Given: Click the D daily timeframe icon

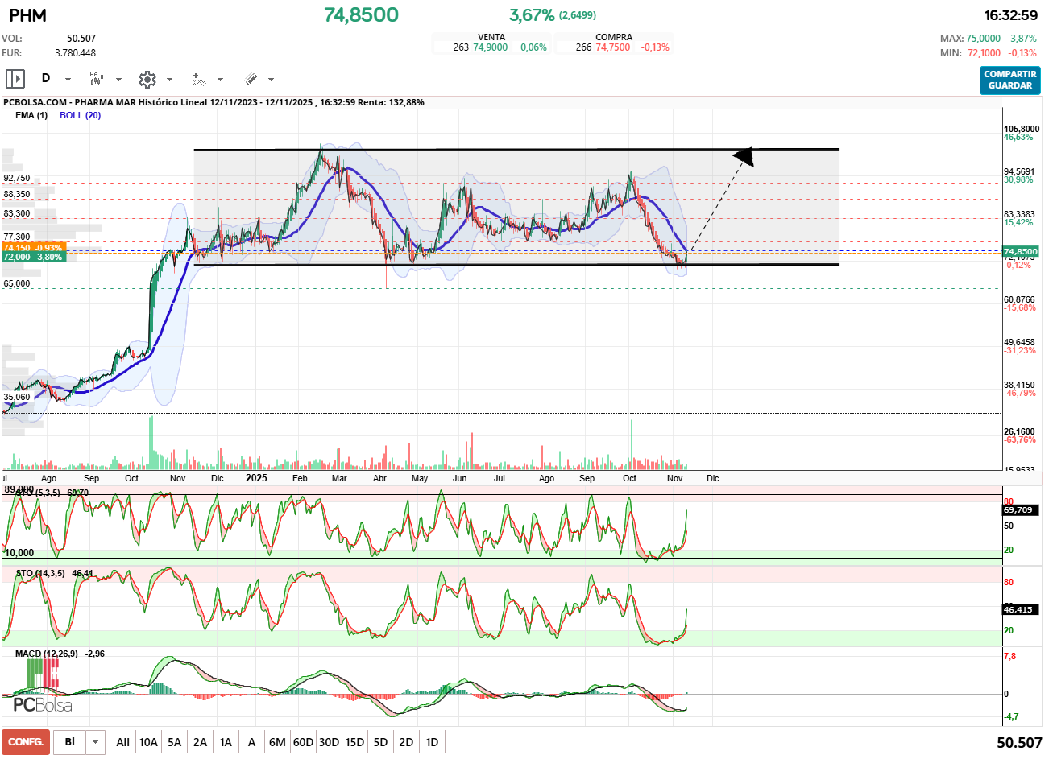Looking at the screenshot, I should point(46,79).
